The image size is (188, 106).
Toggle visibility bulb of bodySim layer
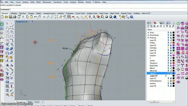[x=168, y=55]
